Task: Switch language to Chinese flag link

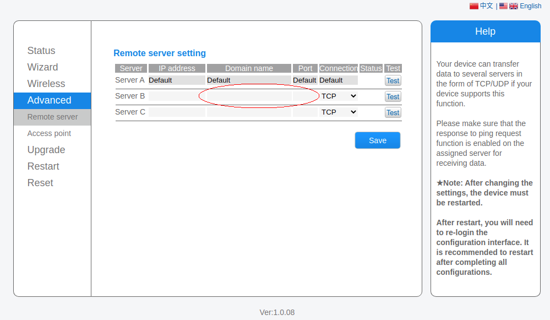Action: 481,6
